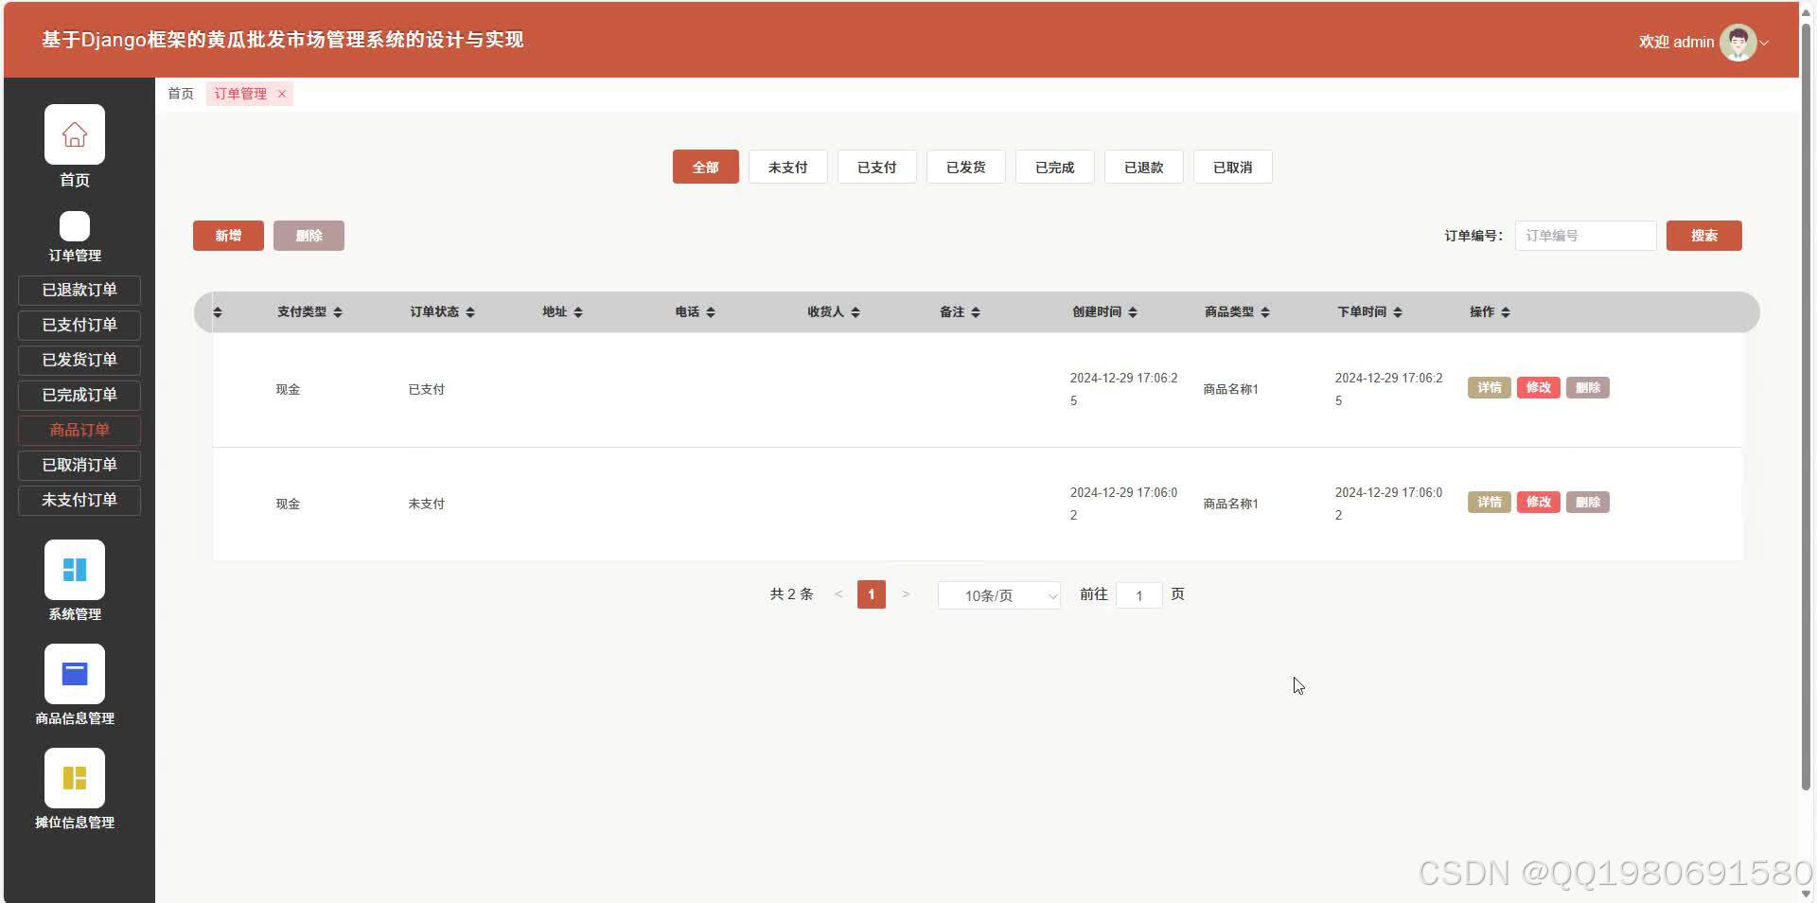Image resolution: width=1817 pixels, height=903 pixels.
Task: View 详情 of the 未支付 order
Action: click(x=1489, y=503)
